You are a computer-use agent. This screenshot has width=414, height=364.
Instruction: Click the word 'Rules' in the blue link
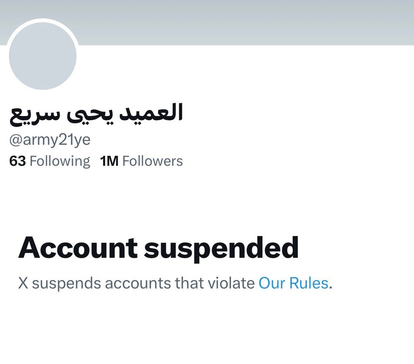click(308, 283)
